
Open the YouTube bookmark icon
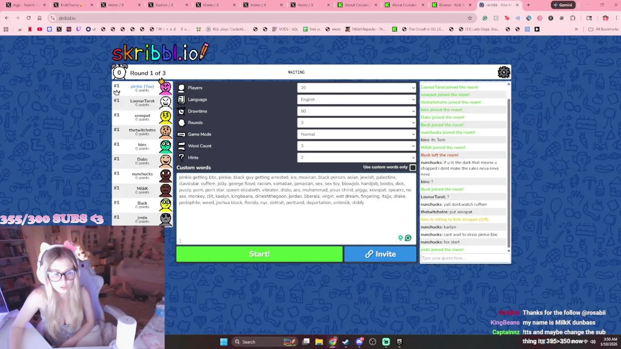point(40,29)
